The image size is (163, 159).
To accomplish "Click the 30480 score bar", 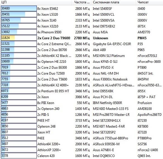I will 19,8.
